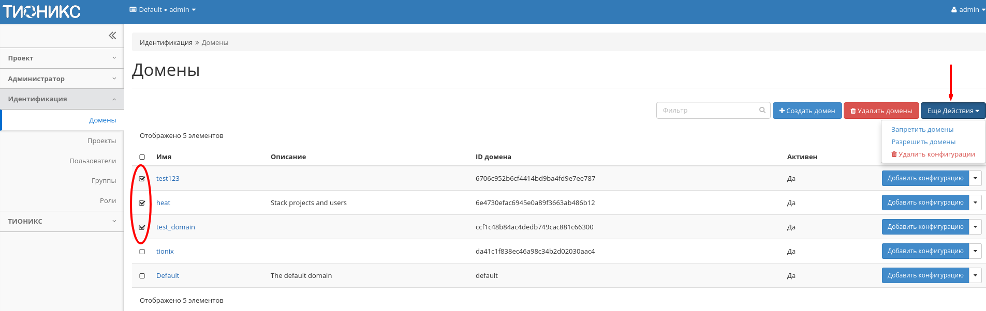Open the admin user menu

968,9
